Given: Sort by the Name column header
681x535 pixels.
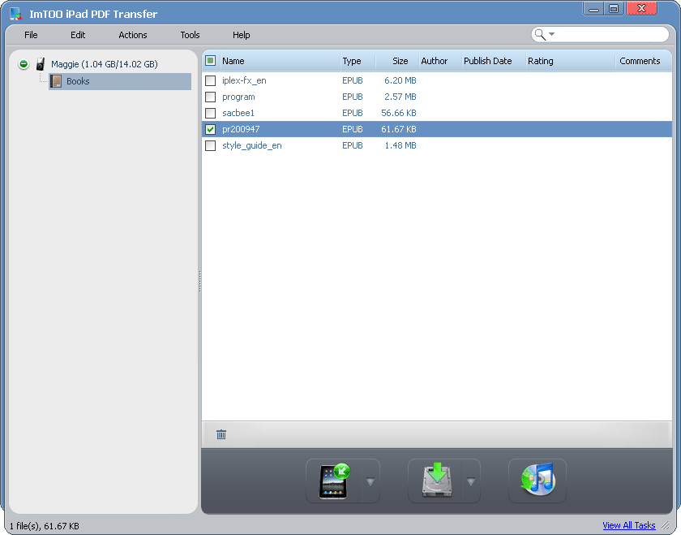Looking at the screenshot, I should (280, 61).
